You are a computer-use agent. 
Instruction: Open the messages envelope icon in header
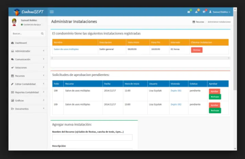coord(189,12)
